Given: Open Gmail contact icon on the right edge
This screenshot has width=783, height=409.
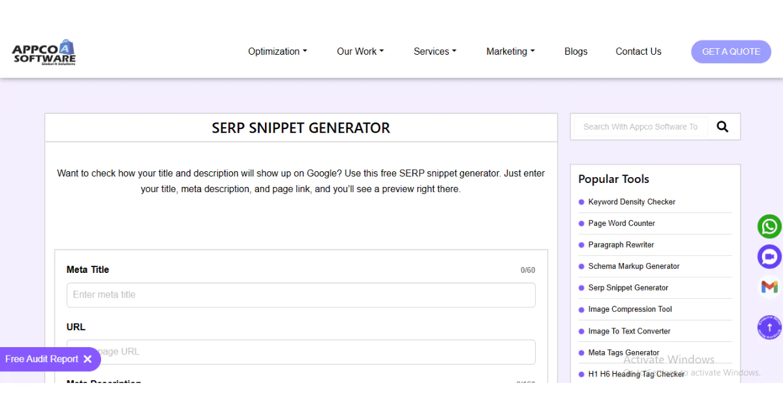Looking at the screenshot, I should pyautogui.click(x=769, y=287).
